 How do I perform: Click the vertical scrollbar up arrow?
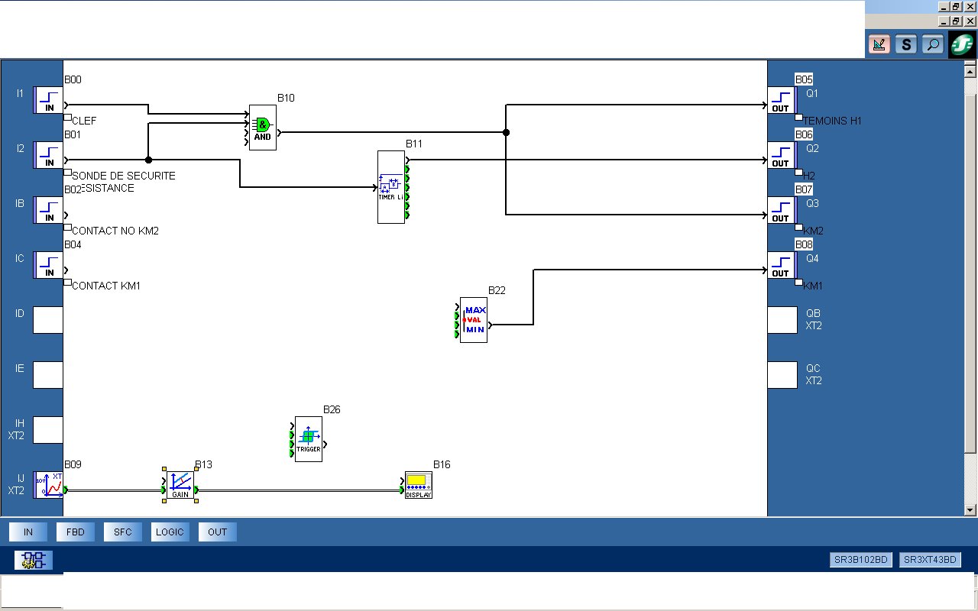coord(970,71)
